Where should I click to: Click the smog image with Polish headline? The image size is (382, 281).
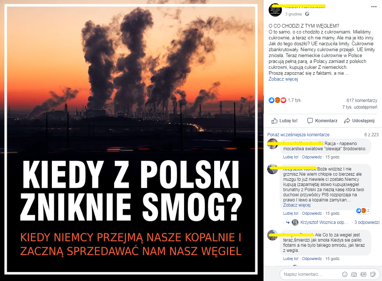click(131, 139)
